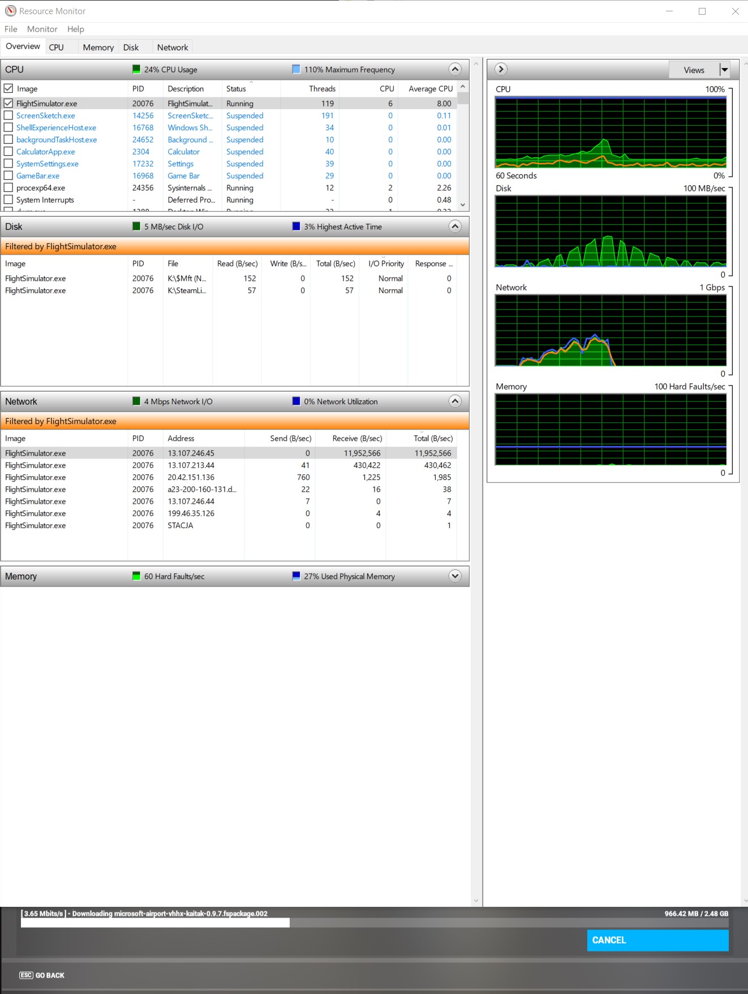
Task: Check the GameBar.exe process checkbox
Action: tap(8, 175)
